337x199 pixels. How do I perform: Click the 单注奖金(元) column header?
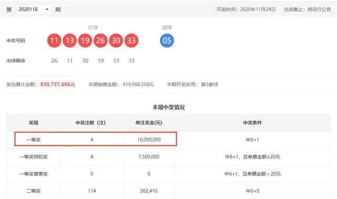[x=148, y=123]
